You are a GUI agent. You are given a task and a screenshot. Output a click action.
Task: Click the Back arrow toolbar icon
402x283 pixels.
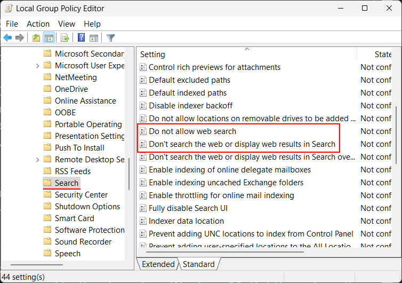pyautogui.click(x=7, y=37)
